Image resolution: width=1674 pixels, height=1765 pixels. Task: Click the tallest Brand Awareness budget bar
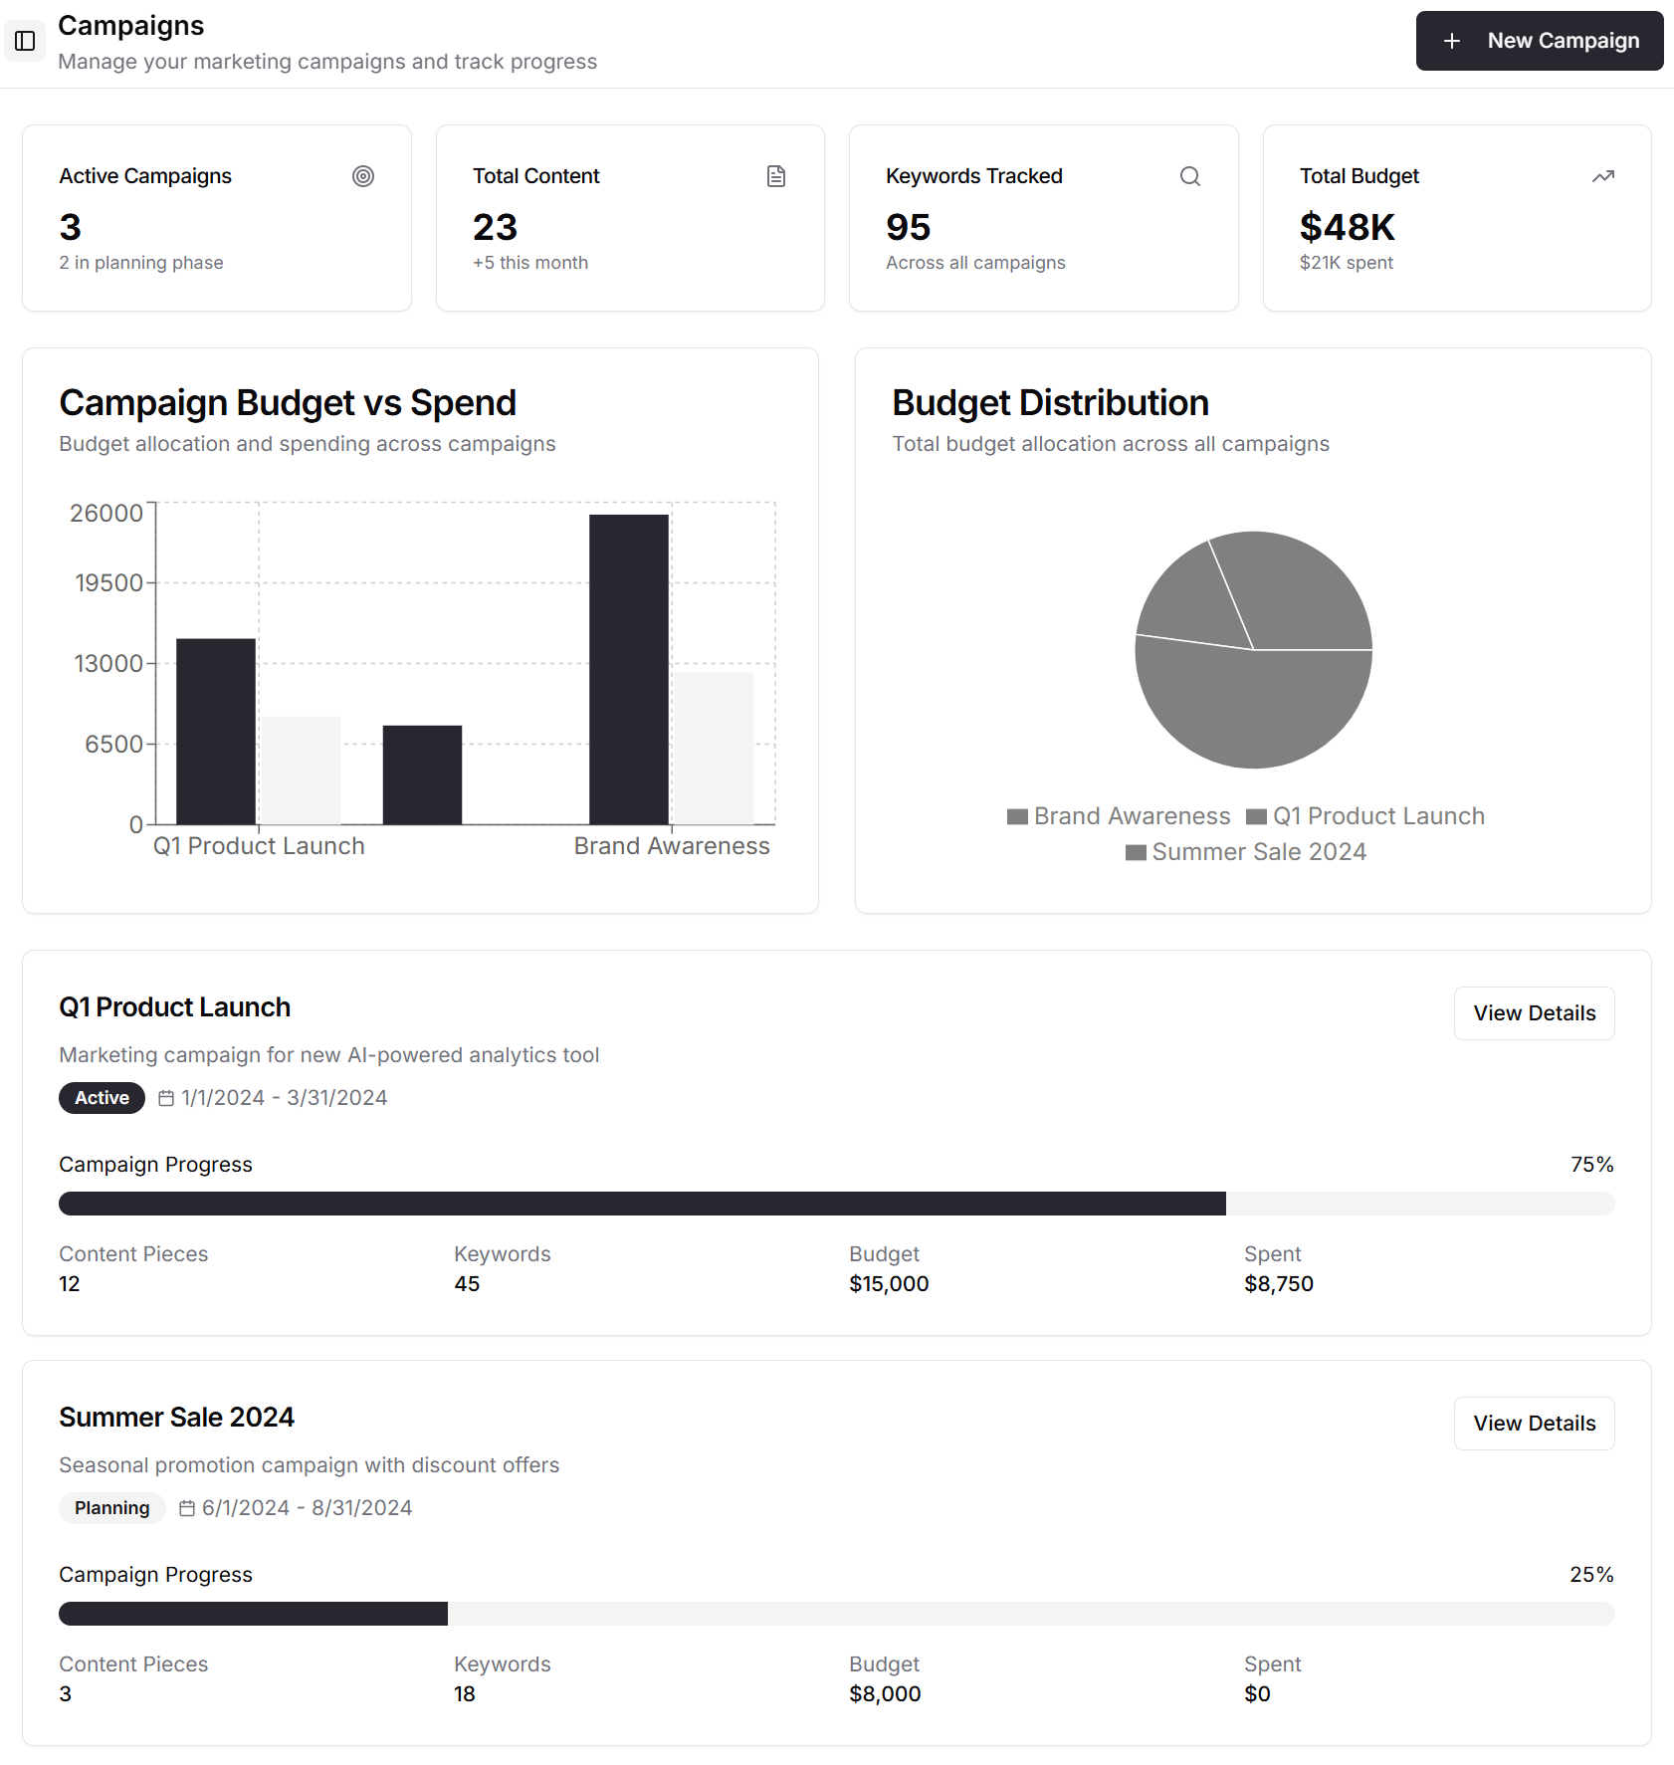tap(628, 669)
